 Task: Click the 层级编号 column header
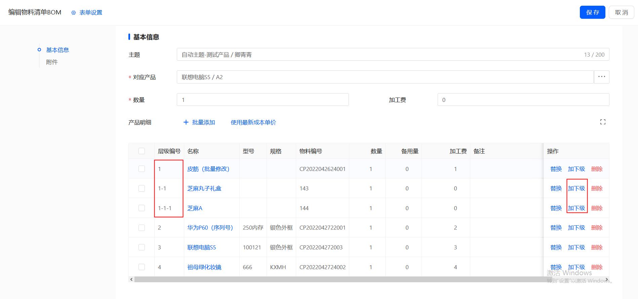[x=169, y=151]
